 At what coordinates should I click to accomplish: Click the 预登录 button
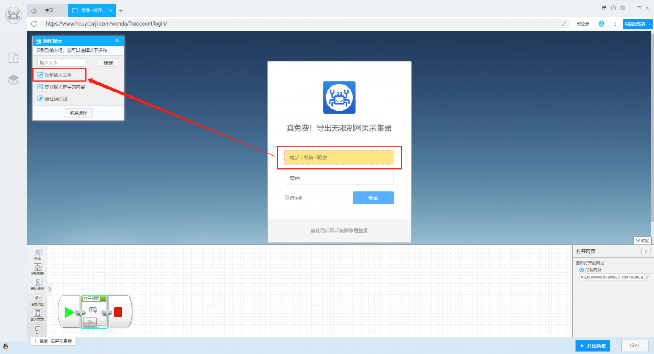583,24
